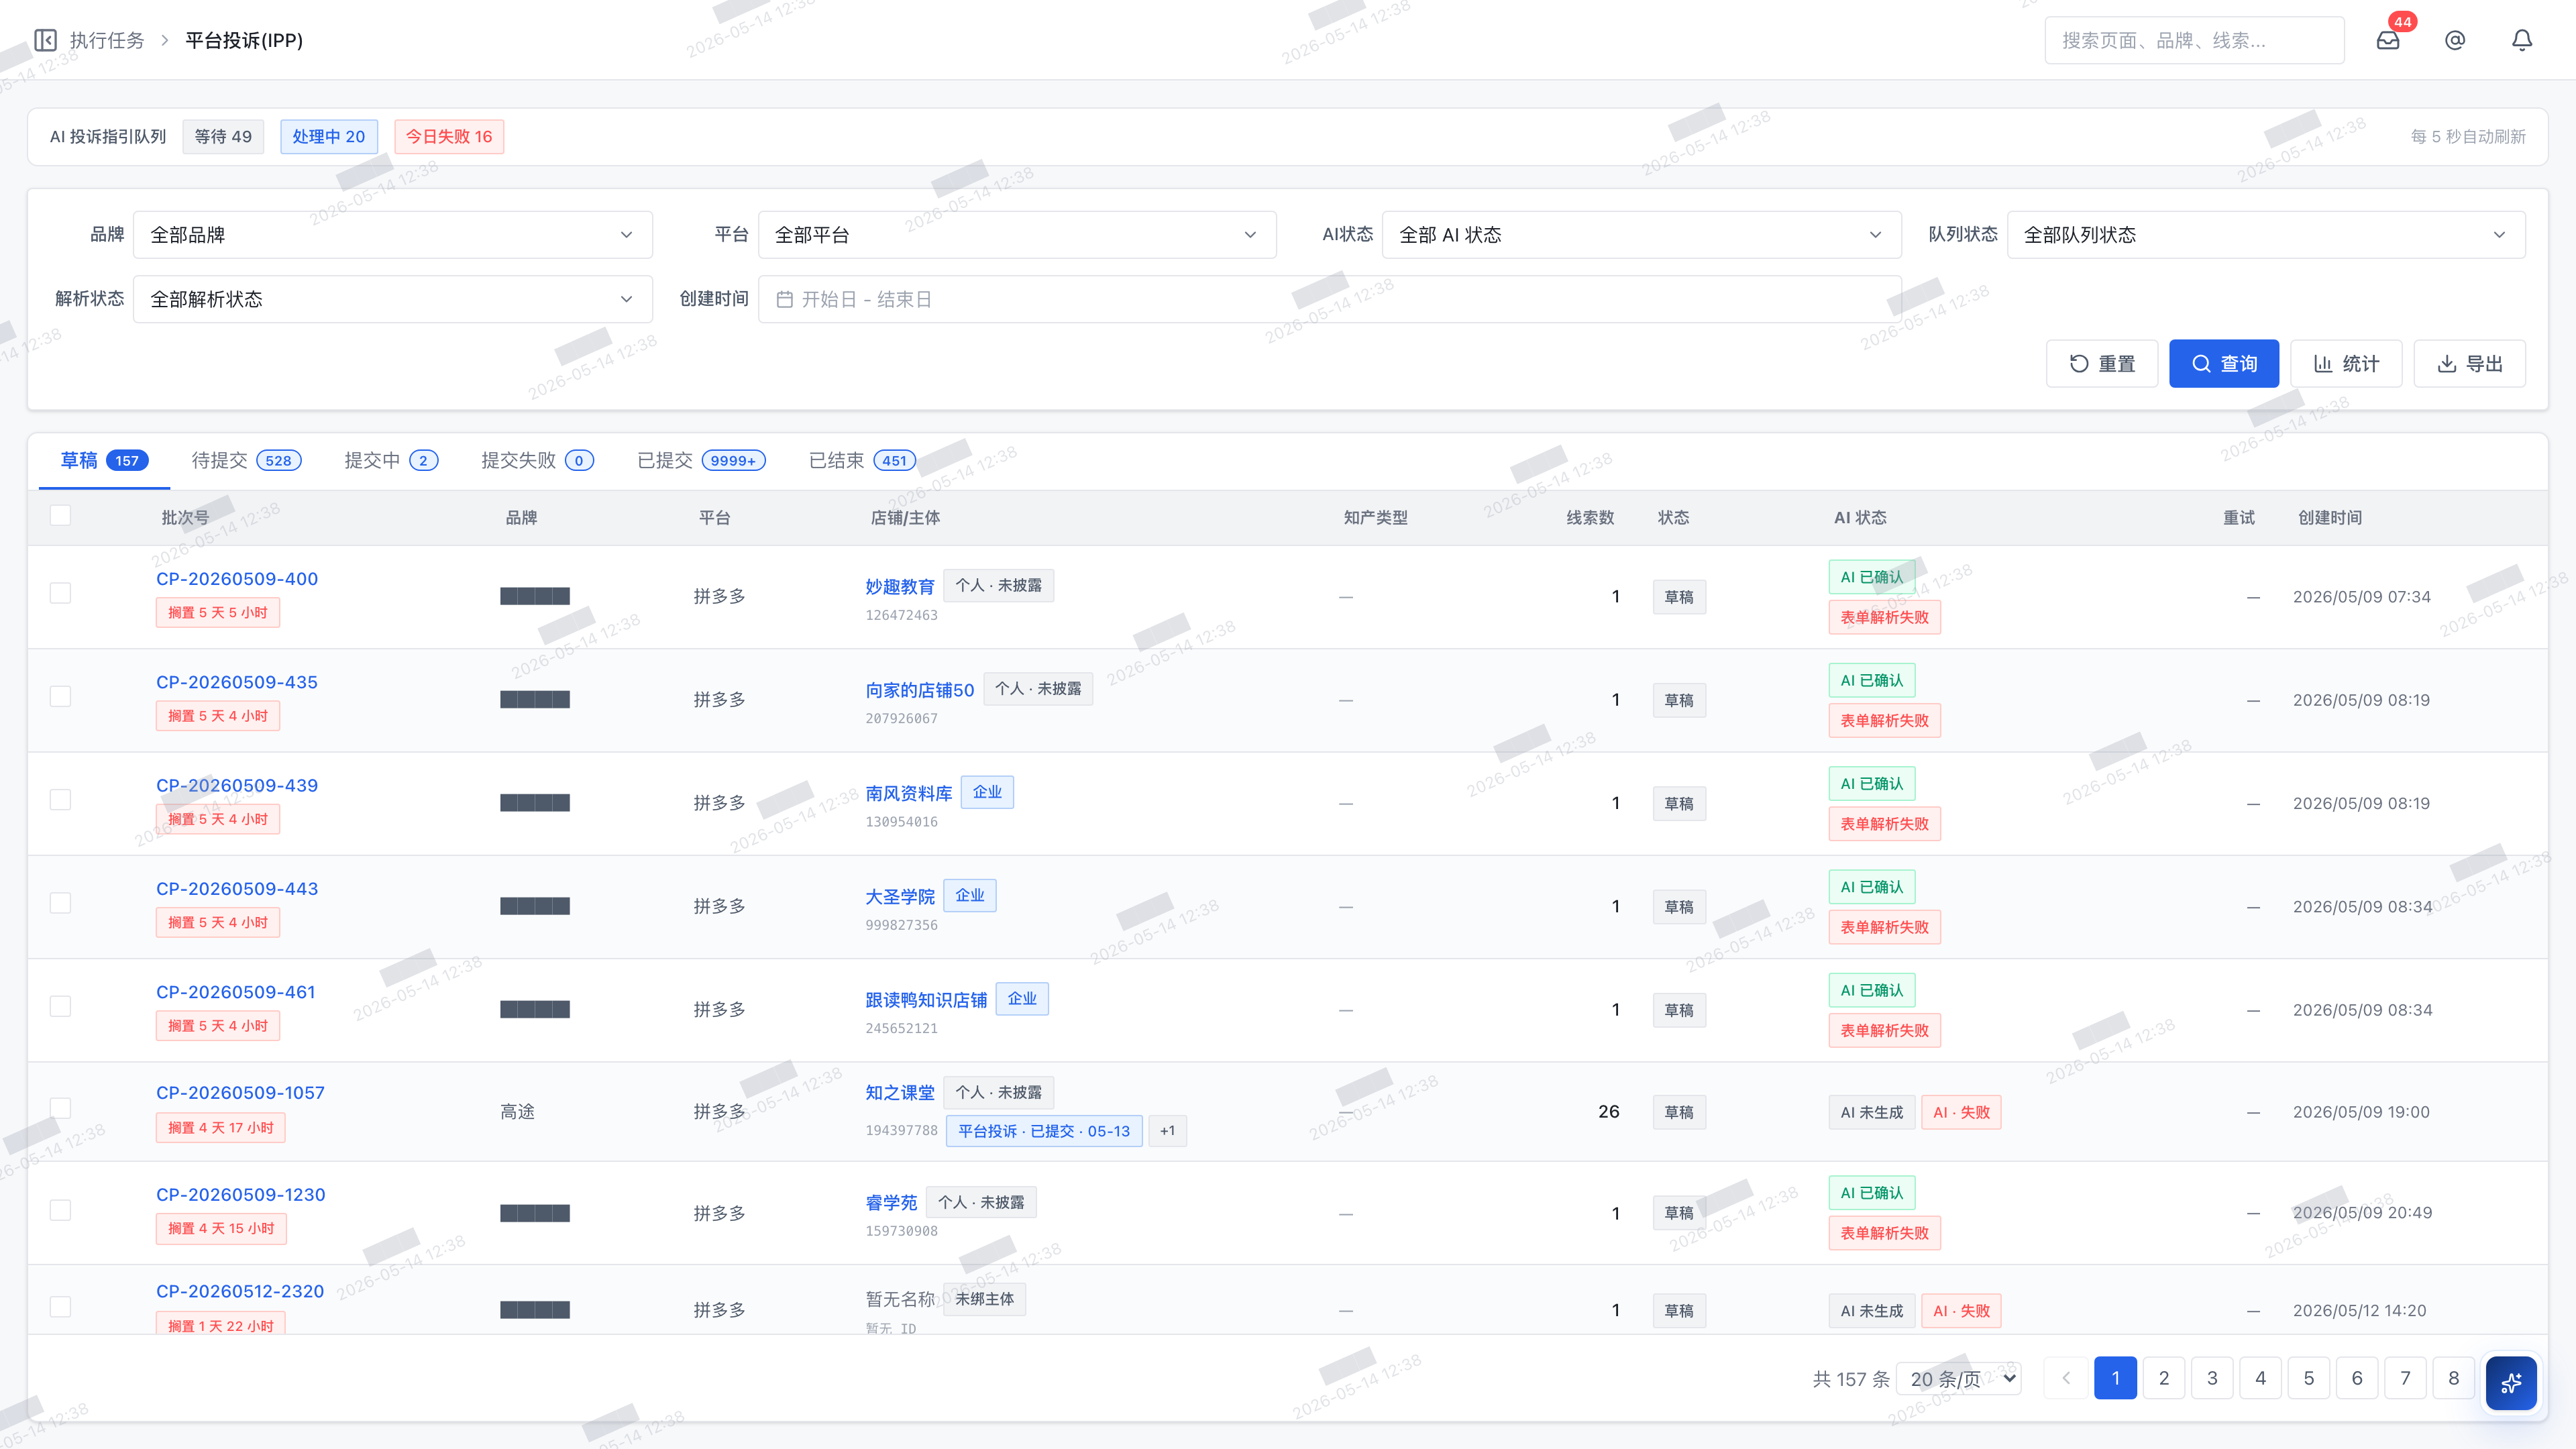Click the 高途 brand cell
Viewport: 2576px width, 1449px height.
point(517,1112)
